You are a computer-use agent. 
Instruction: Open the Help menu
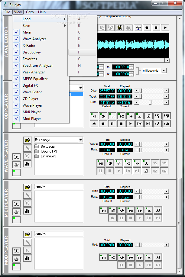pyautogui.click(x=42, y=12)
